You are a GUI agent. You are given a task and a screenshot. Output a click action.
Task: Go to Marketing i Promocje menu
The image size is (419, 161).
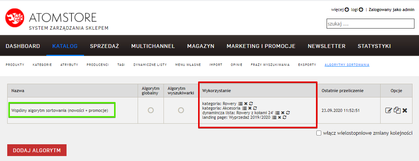(261, 46)
